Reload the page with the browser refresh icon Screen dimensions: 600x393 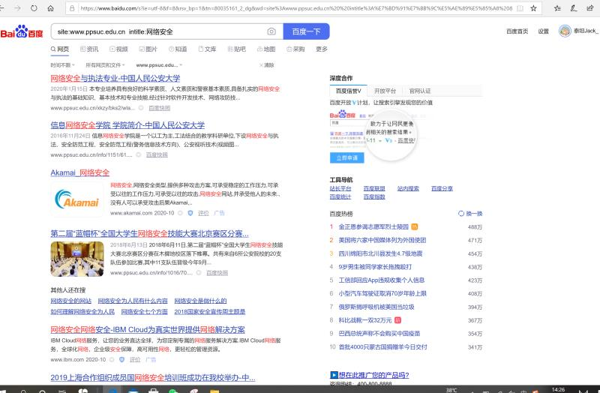tap(34, 8)
